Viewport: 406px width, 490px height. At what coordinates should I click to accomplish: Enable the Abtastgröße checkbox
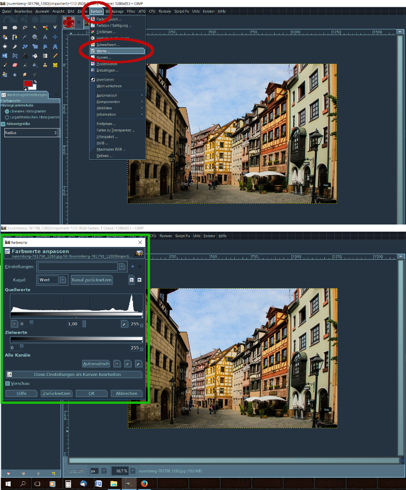click(x=3, y=124)
